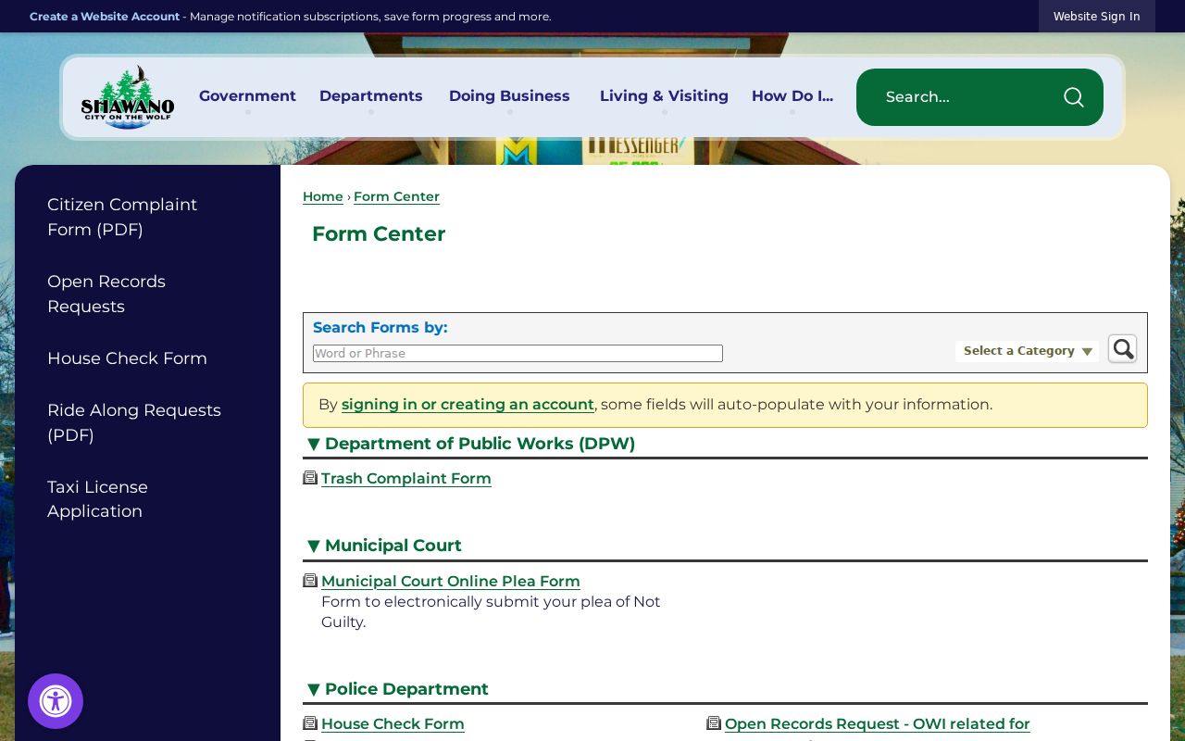This screenshot has width=1185, height=741.
Task: Click signing in or creating an account link
Action: [468, 405]
